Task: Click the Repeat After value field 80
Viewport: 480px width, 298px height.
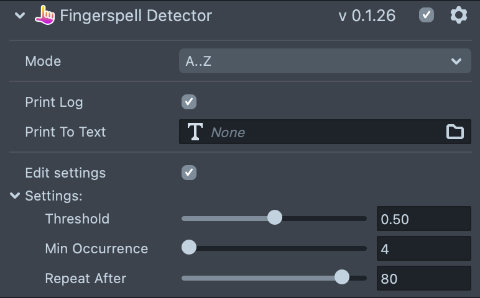Action: point(423,278)
